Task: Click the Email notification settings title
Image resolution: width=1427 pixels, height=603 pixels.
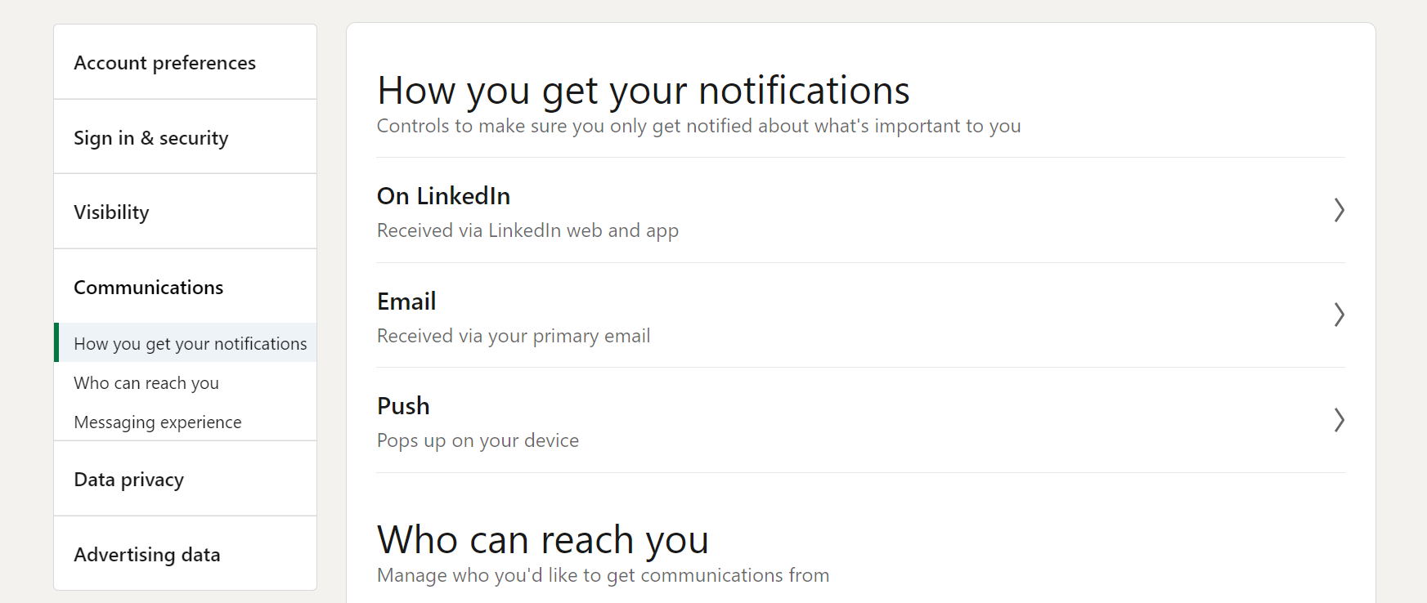Action: (x=406, y=301)
